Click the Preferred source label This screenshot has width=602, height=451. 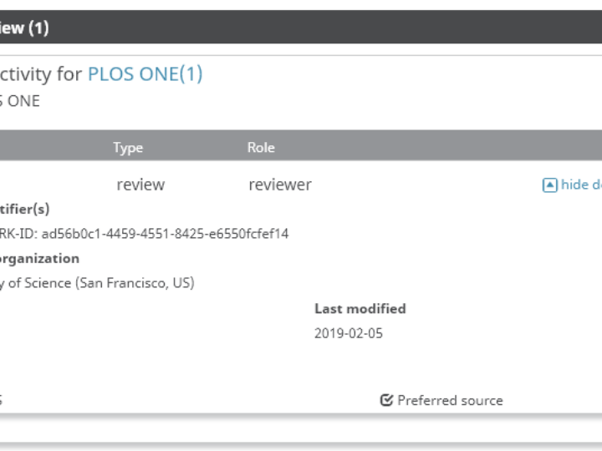coord(450,401)
